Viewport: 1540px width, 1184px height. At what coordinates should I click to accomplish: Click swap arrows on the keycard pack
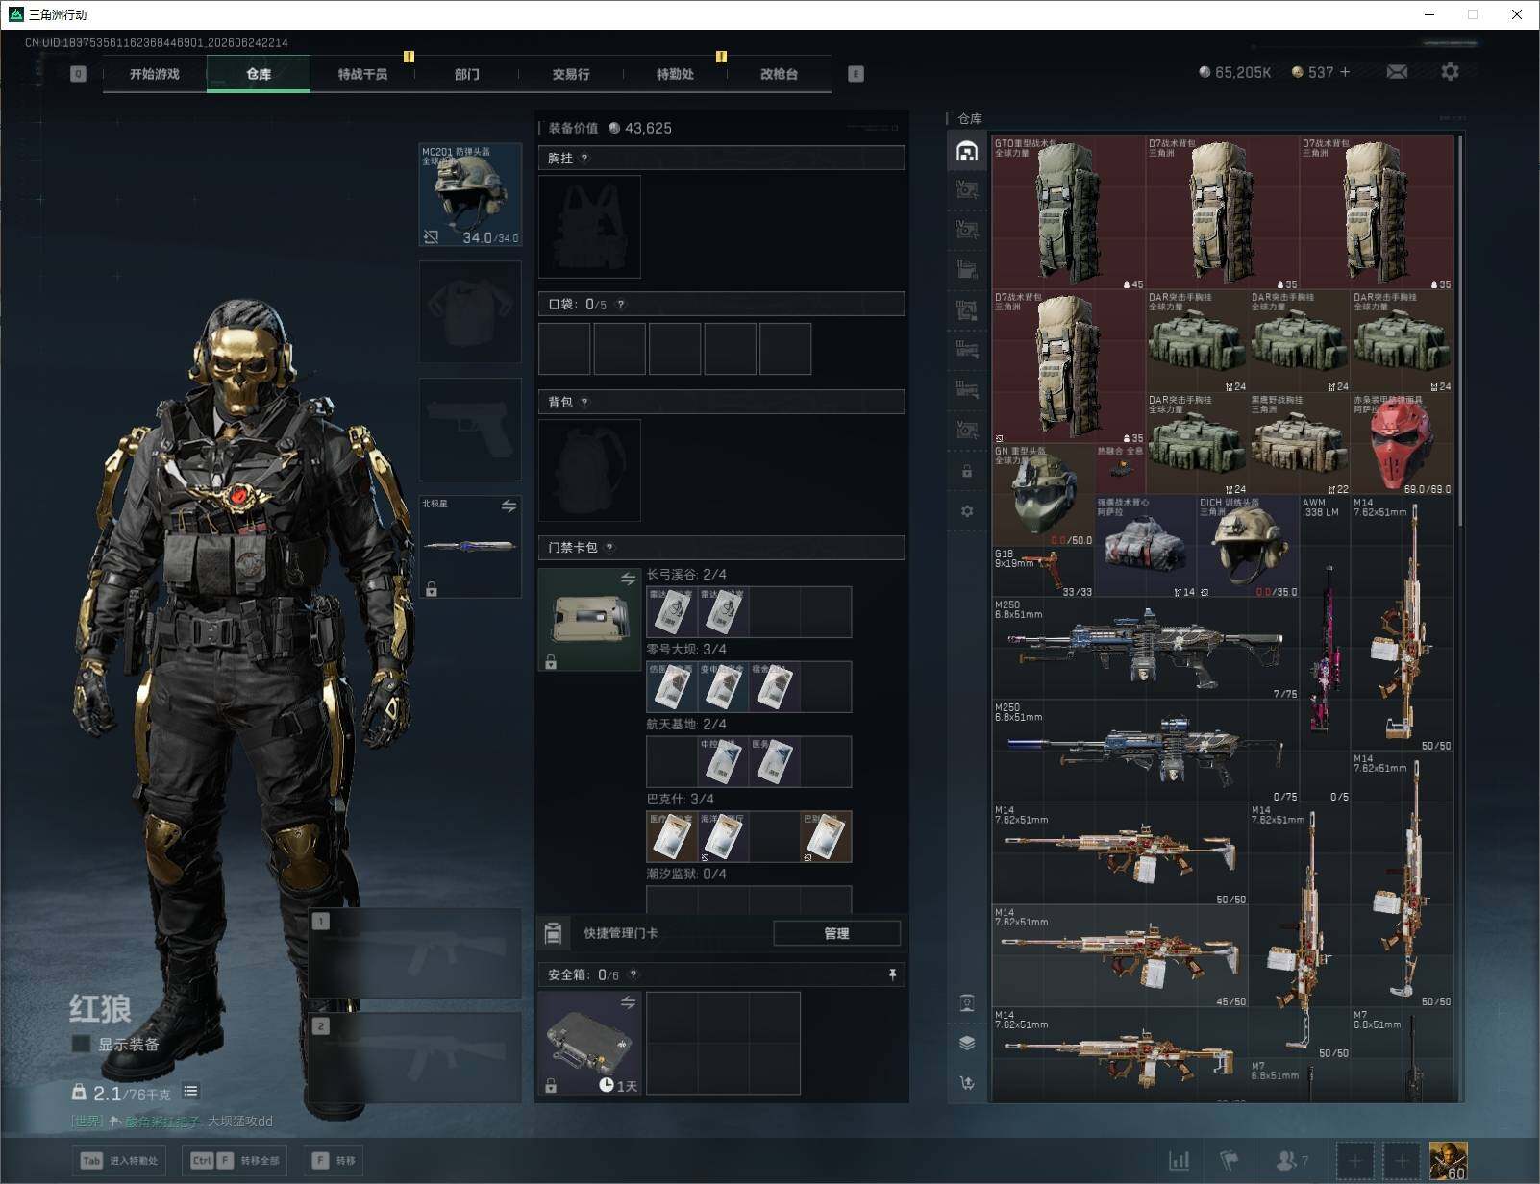(x=628, y=579)
